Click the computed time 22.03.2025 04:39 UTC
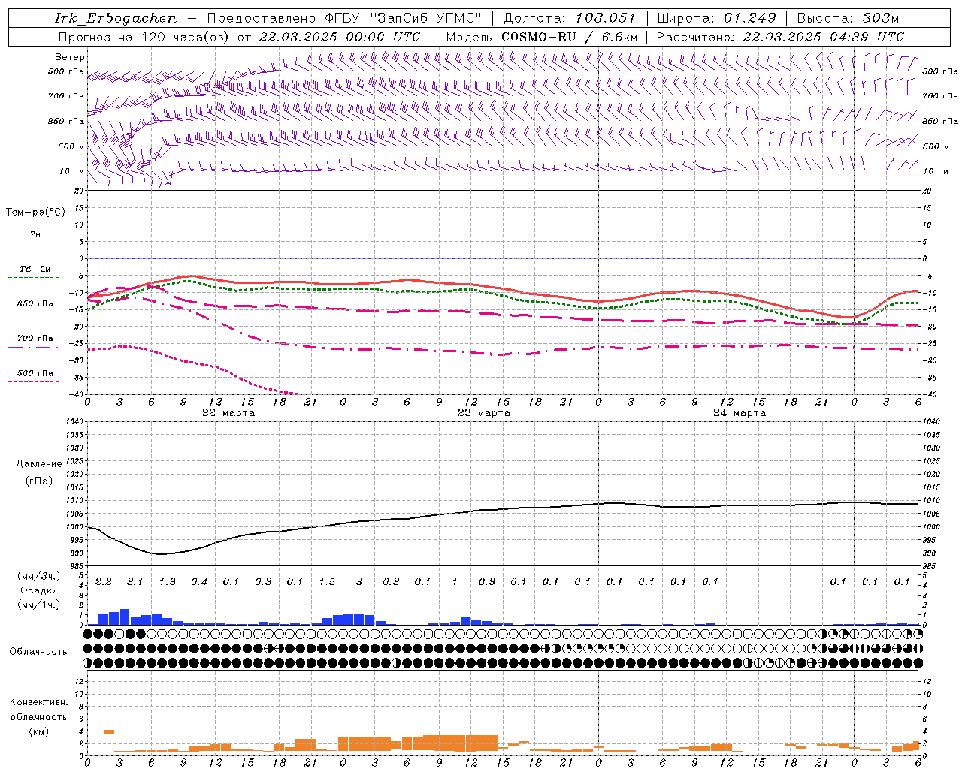Image resolution: width=962 pixels, height=769 pixels. (x=824, y=37)
